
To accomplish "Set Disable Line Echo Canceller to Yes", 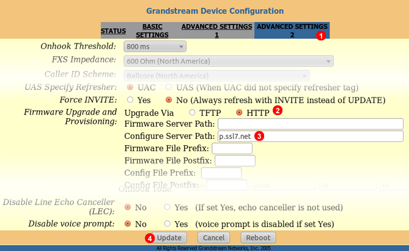I will 167,207.
